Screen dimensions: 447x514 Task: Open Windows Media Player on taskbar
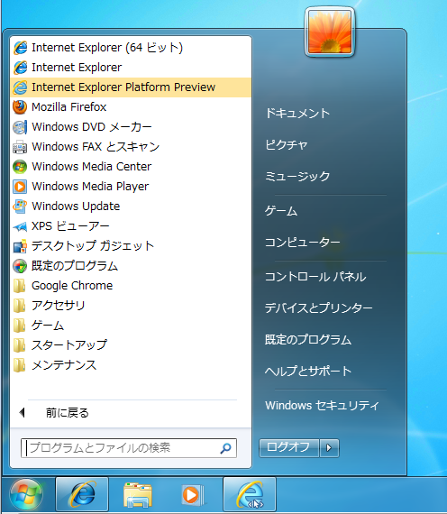194,495
